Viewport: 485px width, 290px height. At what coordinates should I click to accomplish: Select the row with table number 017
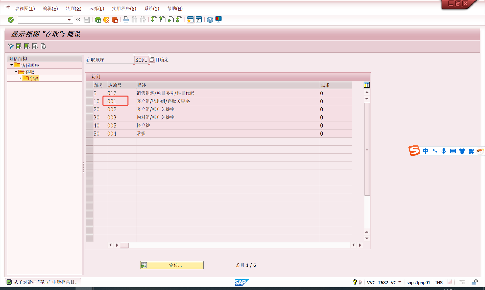click(89, 93)
